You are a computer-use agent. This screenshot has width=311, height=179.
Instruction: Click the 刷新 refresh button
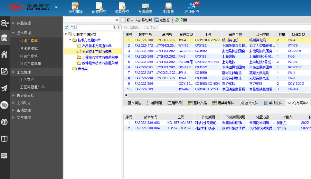click(x=181, y=20)
